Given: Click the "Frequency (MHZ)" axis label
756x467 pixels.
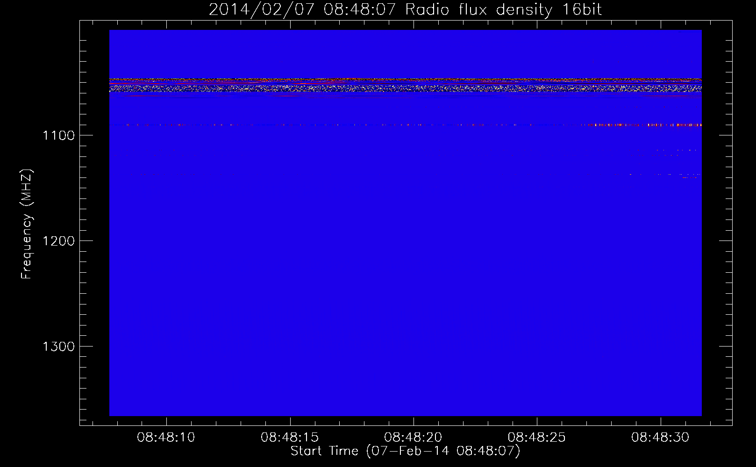Looking at the screenshot, I should coord(27,224).
